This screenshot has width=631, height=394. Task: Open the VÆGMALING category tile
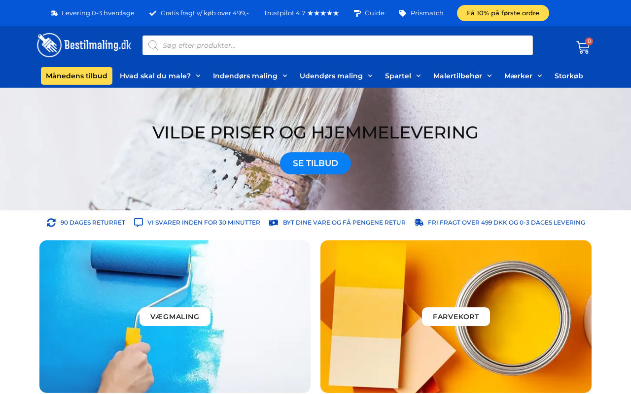[x=175, y=317]
